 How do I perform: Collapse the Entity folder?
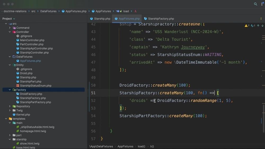(10, 65)
